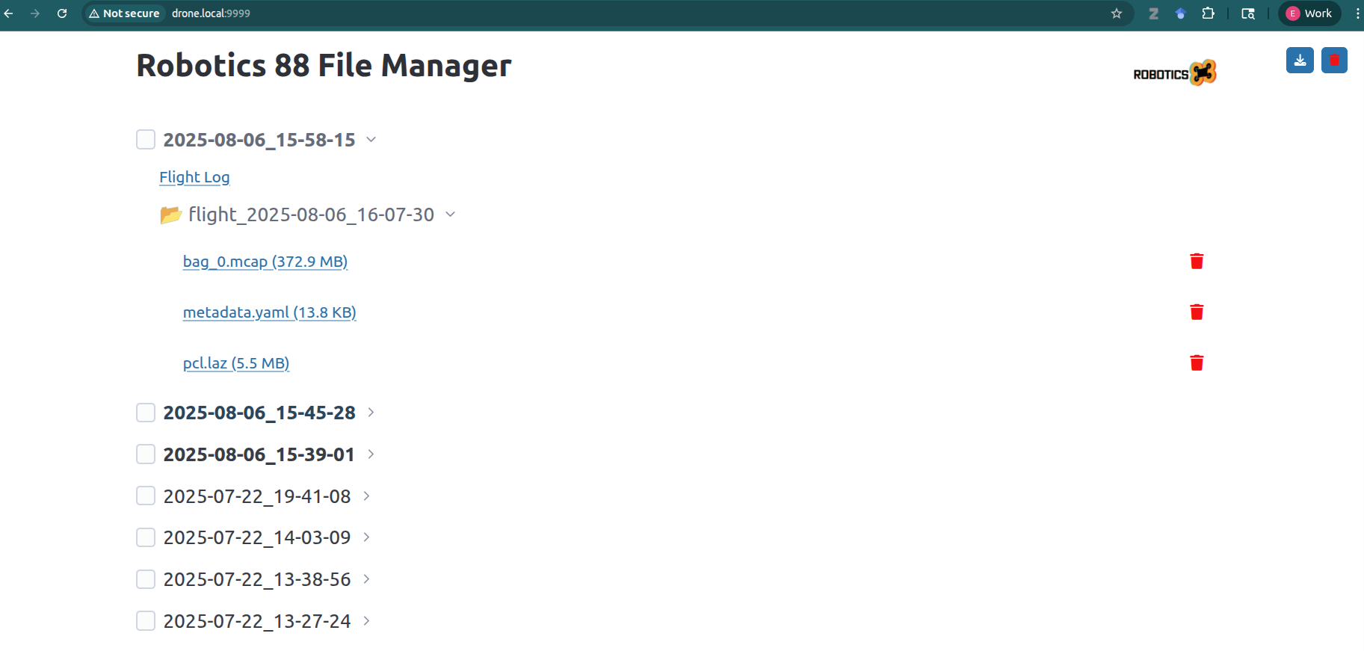Screen dimensions: 1364x651
Task: Open the browser extensions menu
Action: [1209, 13]
